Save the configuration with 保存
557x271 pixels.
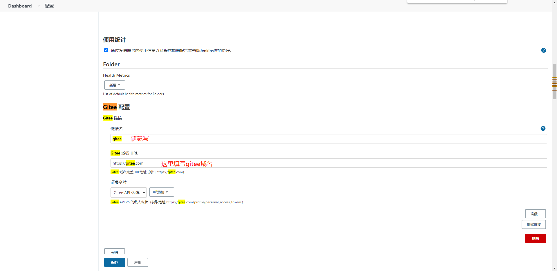115,262
